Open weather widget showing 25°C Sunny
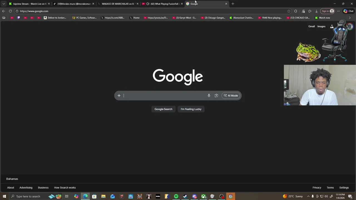356x200 pixels. pyautogui.click(x=293, y=196)
